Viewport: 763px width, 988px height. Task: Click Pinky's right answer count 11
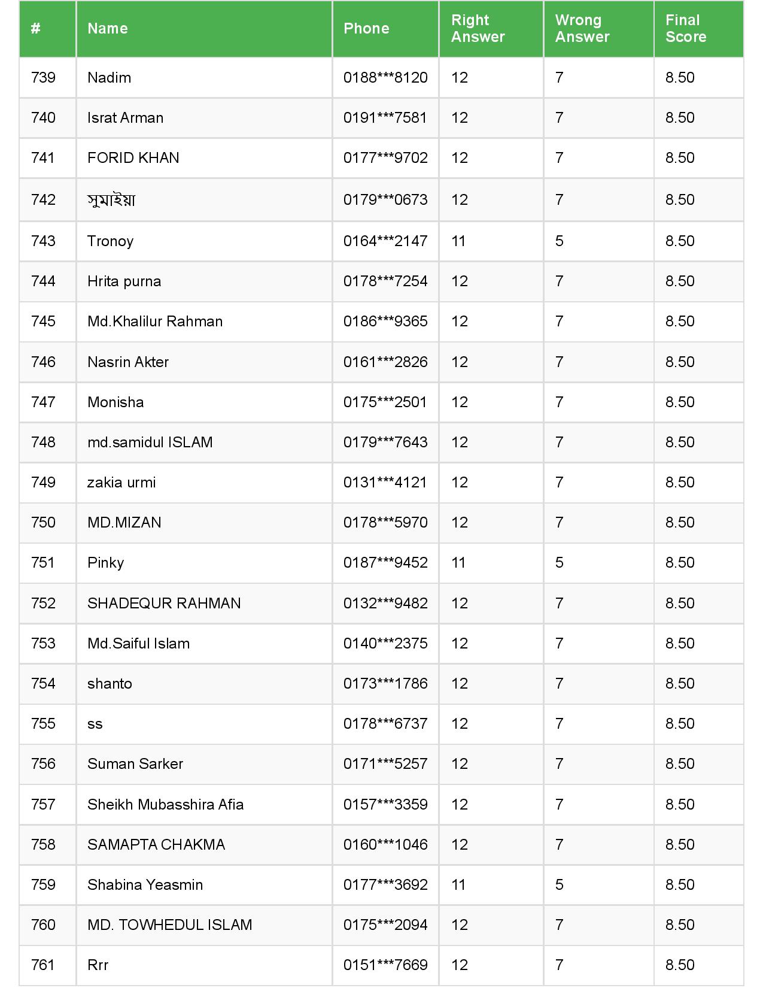pyautogui.click(x=459, y=563)
